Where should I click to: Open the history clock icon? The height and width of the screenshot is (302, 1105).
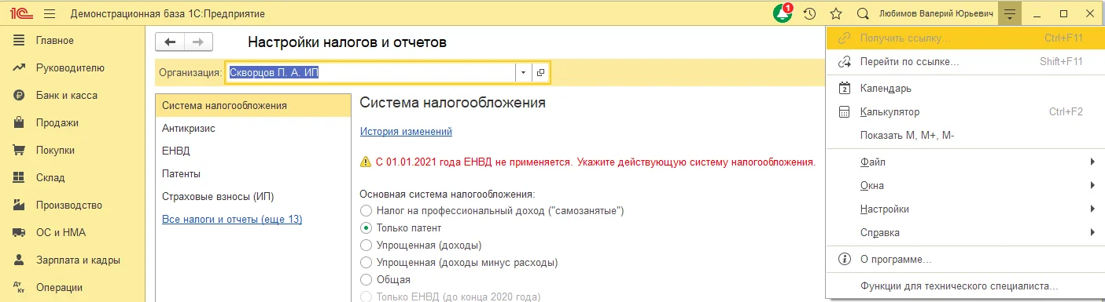[x=809, y=13]
